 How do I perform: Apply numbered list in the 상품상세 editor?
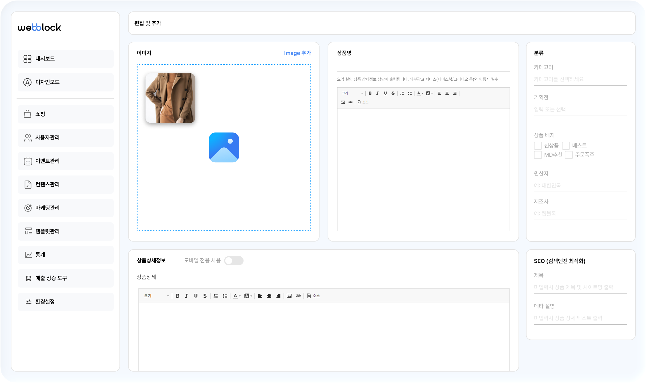[216, 296]
